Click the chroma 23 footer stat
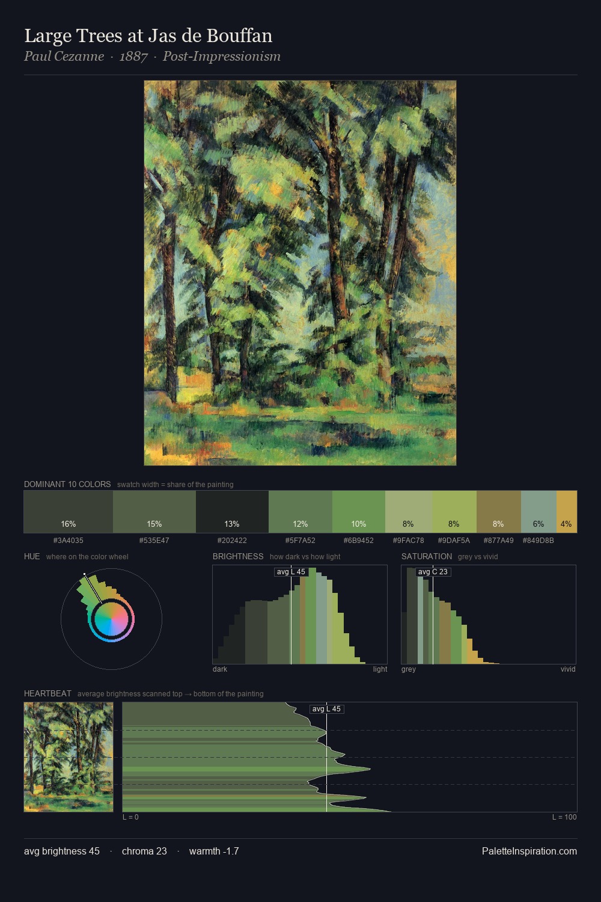The image size is (601, 902). click(x=144, y=851)
